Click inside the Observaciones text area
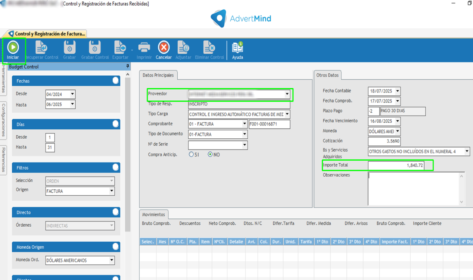 click(x=413, y=189)
